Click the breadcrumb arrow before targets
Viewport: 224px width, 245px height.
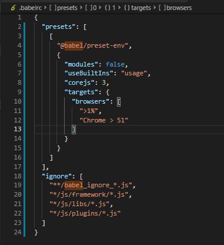pyautogui.click(x=120, y=8)
